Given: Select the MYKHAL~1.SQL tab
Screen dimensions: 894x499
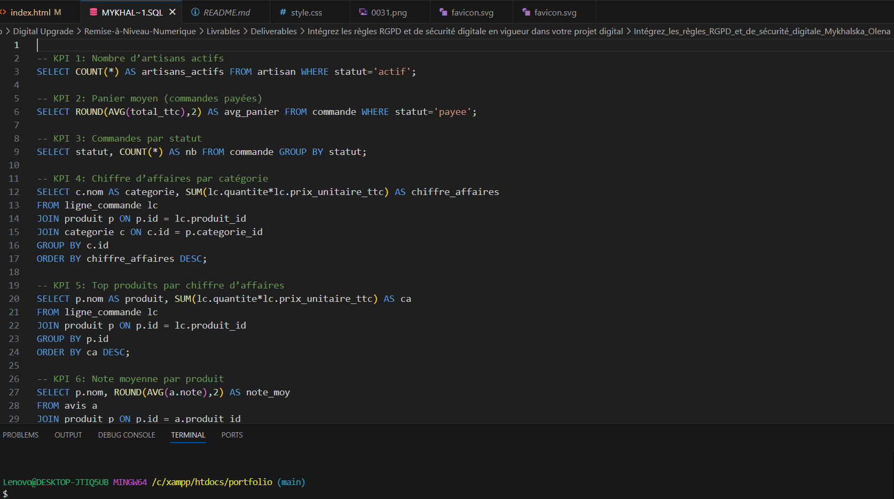Looking at the screenshot, I should coord(132,12).
